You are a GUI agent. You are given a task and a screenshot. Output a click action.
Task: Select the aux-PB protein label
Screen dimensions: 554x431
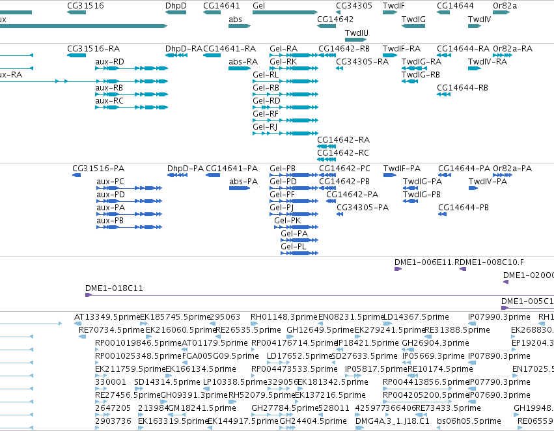point(110,221)
